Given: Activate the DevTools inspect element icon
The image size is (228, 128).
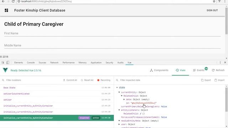Looking at the screenshot, I should pos(3,63).
